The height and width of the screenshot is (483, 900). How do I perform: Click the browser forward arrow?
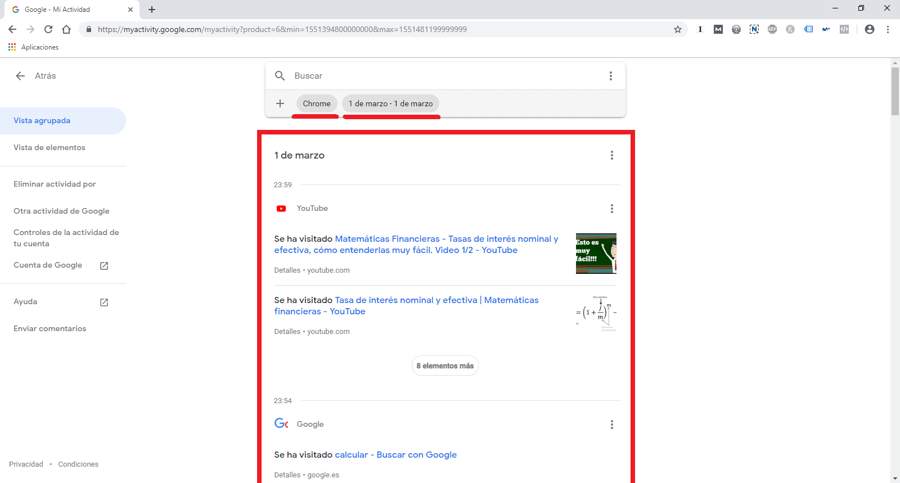[x=30, y=29]
